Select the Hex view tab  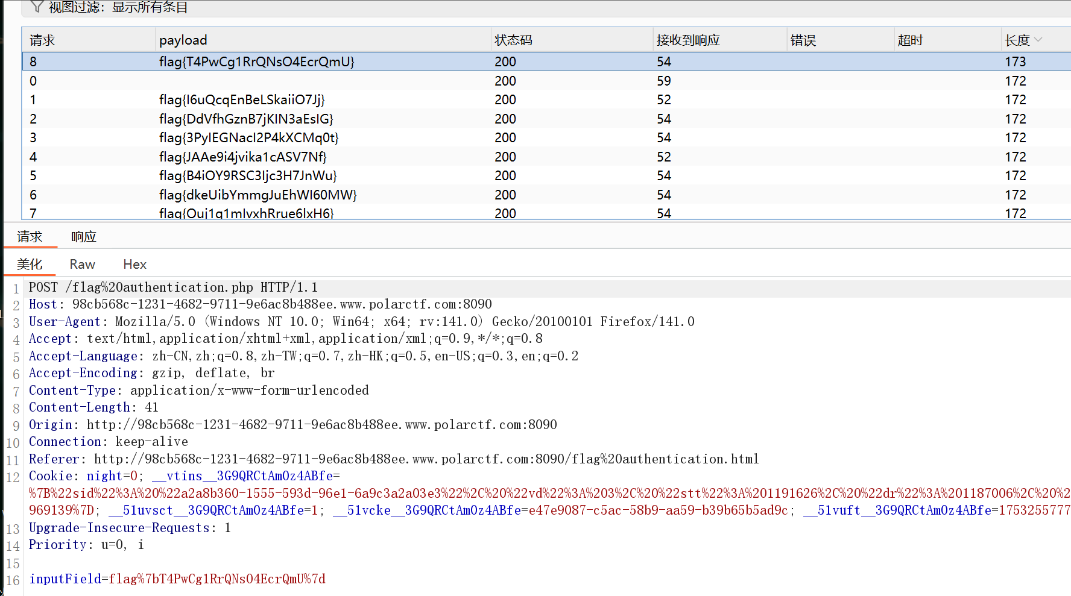pos(135,265)
